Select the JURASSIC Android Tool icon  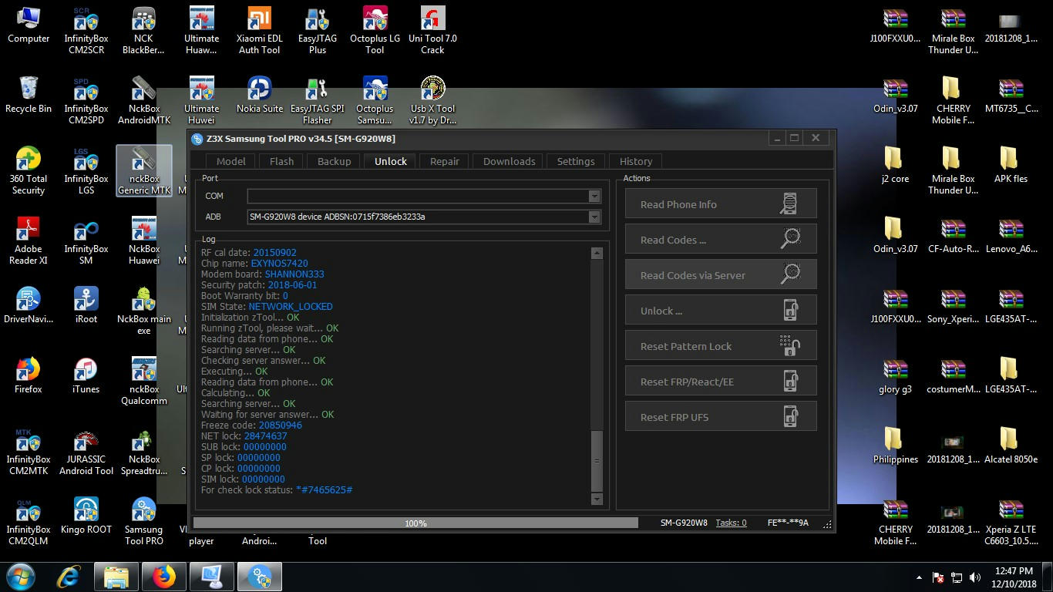[x=86, y=452]
